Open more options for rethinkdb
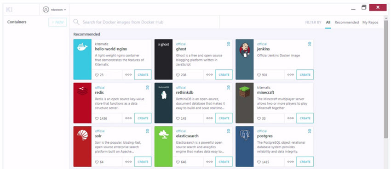 pyautogui.click(x=209, y=118)
